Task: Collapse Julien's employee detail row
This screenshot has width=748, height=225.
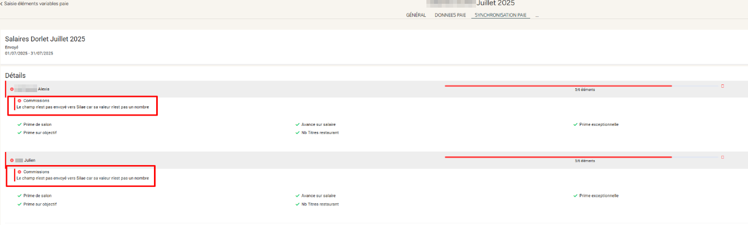Action: pos(218,160)
